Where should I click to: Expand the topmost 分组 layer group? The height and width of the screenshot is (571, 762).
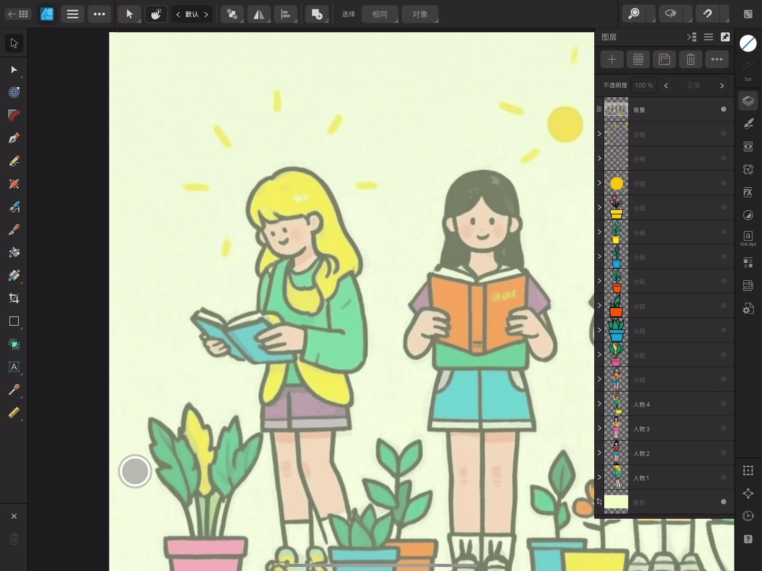point(598,134)
